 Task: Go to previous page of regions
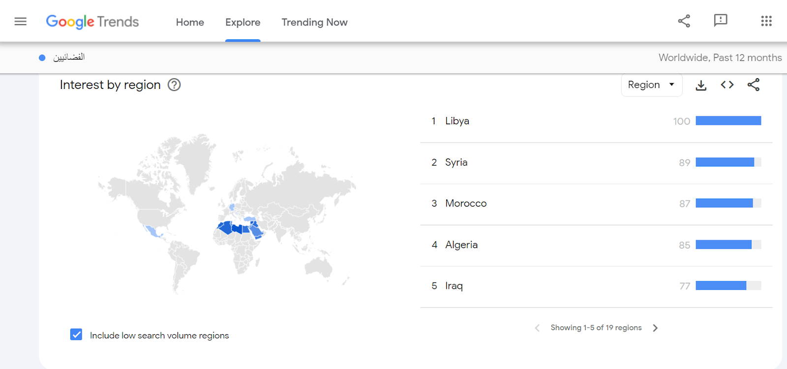[x=537, y=328]
